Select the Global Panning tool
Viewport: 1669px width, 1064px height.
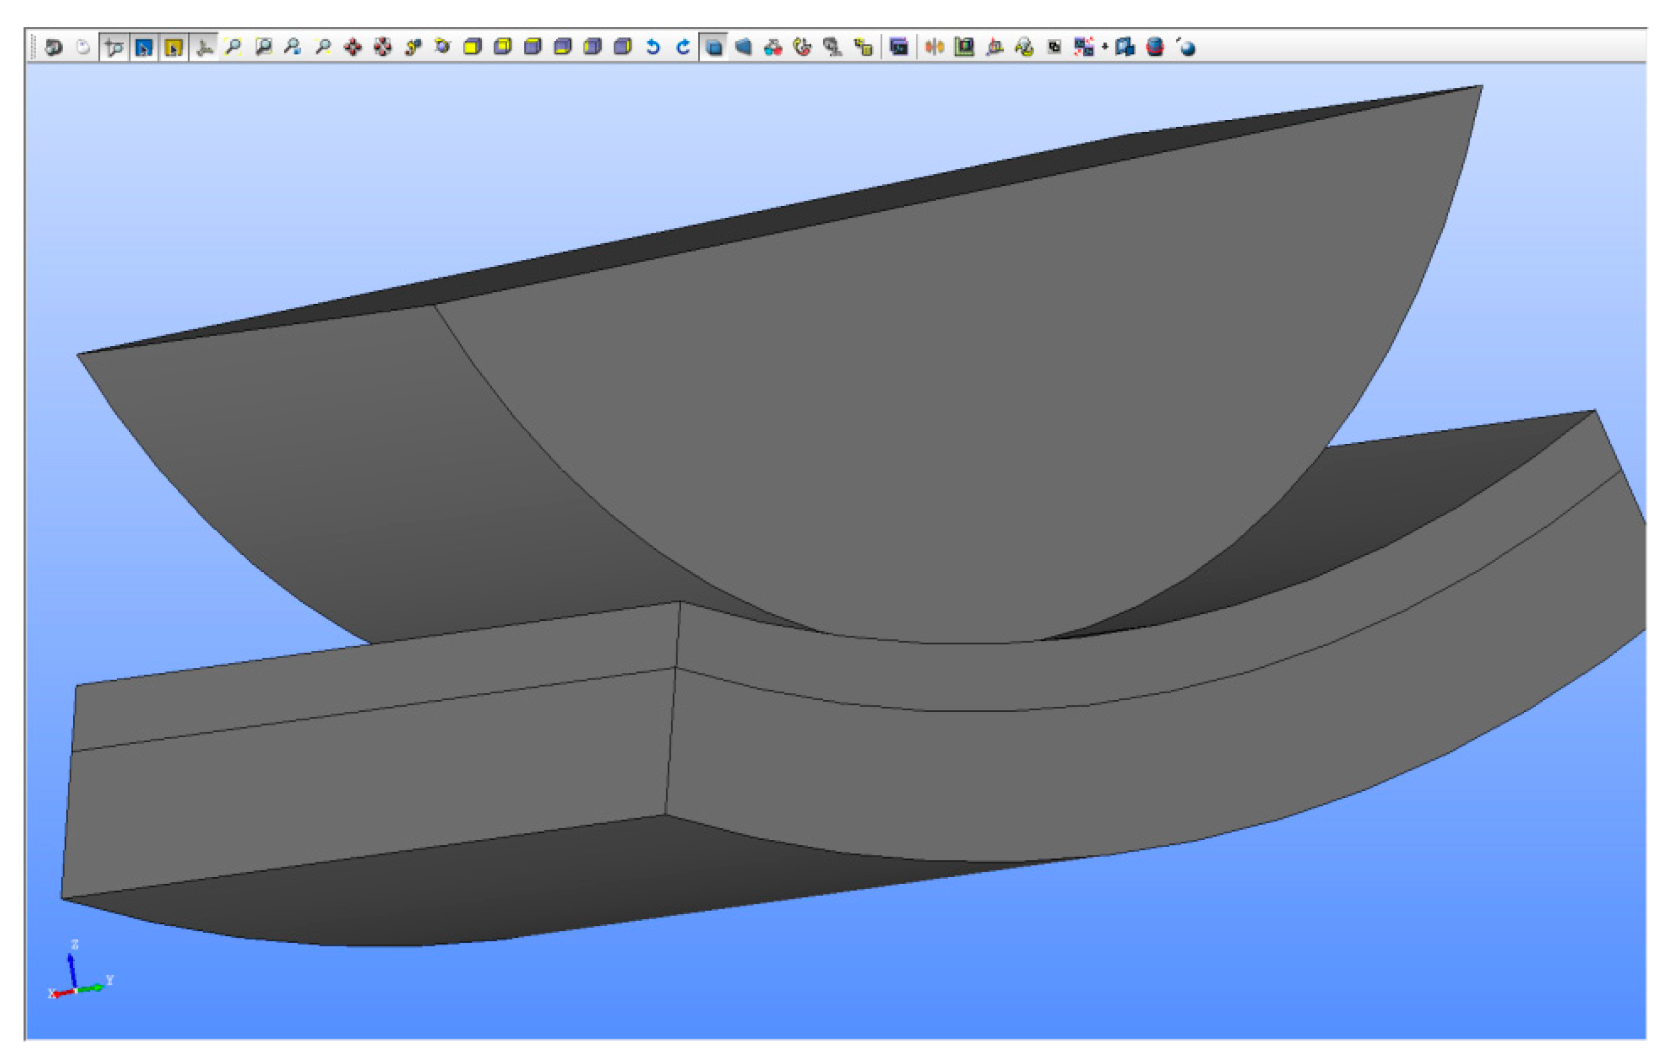[383, 47]
